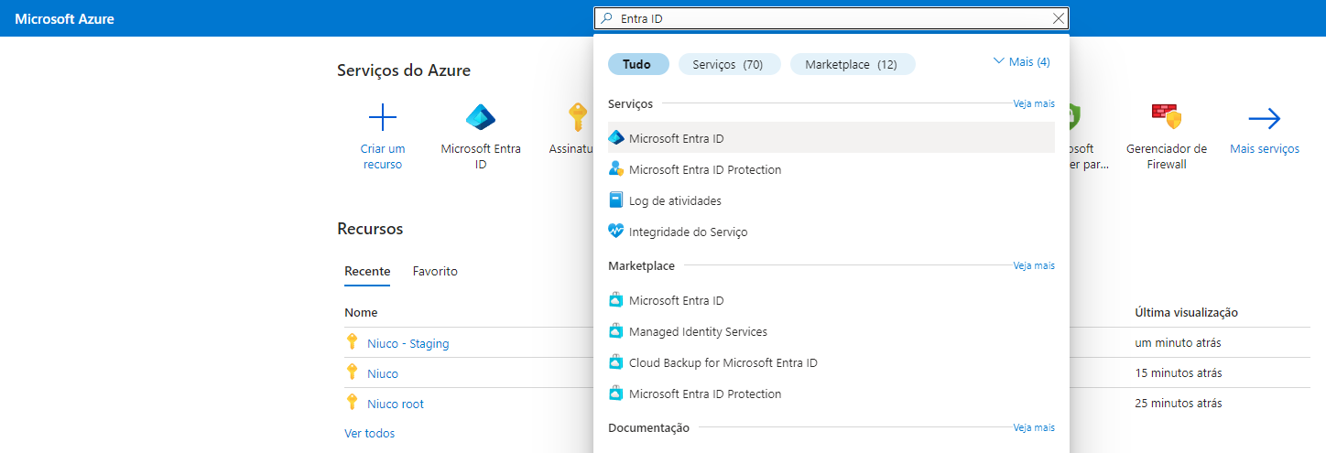The height and width of the screenshot is (453, 1326).
Task: Click the Microsoft Azure home title
Action: [x=65, y=18]
